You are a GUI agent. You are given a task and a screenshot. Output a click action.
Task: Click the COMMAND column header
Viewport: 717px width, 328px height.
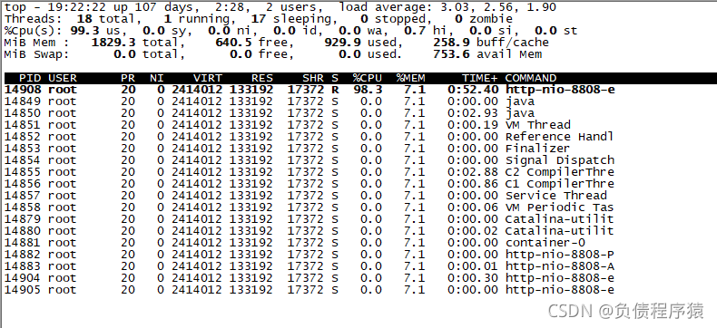[530, 78]
